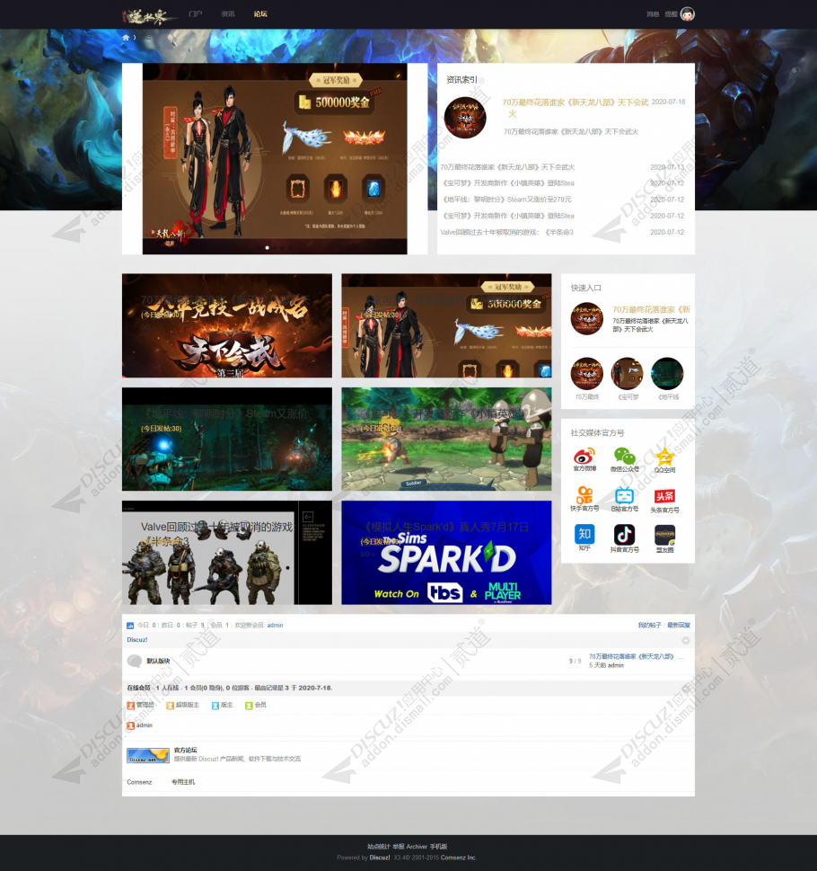
Task: Open the Kuaishou 快手官方号 icon
Action: [x=584, y=495]
